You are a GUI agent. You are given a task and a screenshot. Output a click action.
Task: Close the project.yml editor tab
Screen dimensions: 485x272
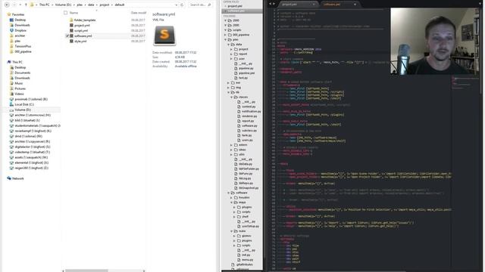point(314,5)
